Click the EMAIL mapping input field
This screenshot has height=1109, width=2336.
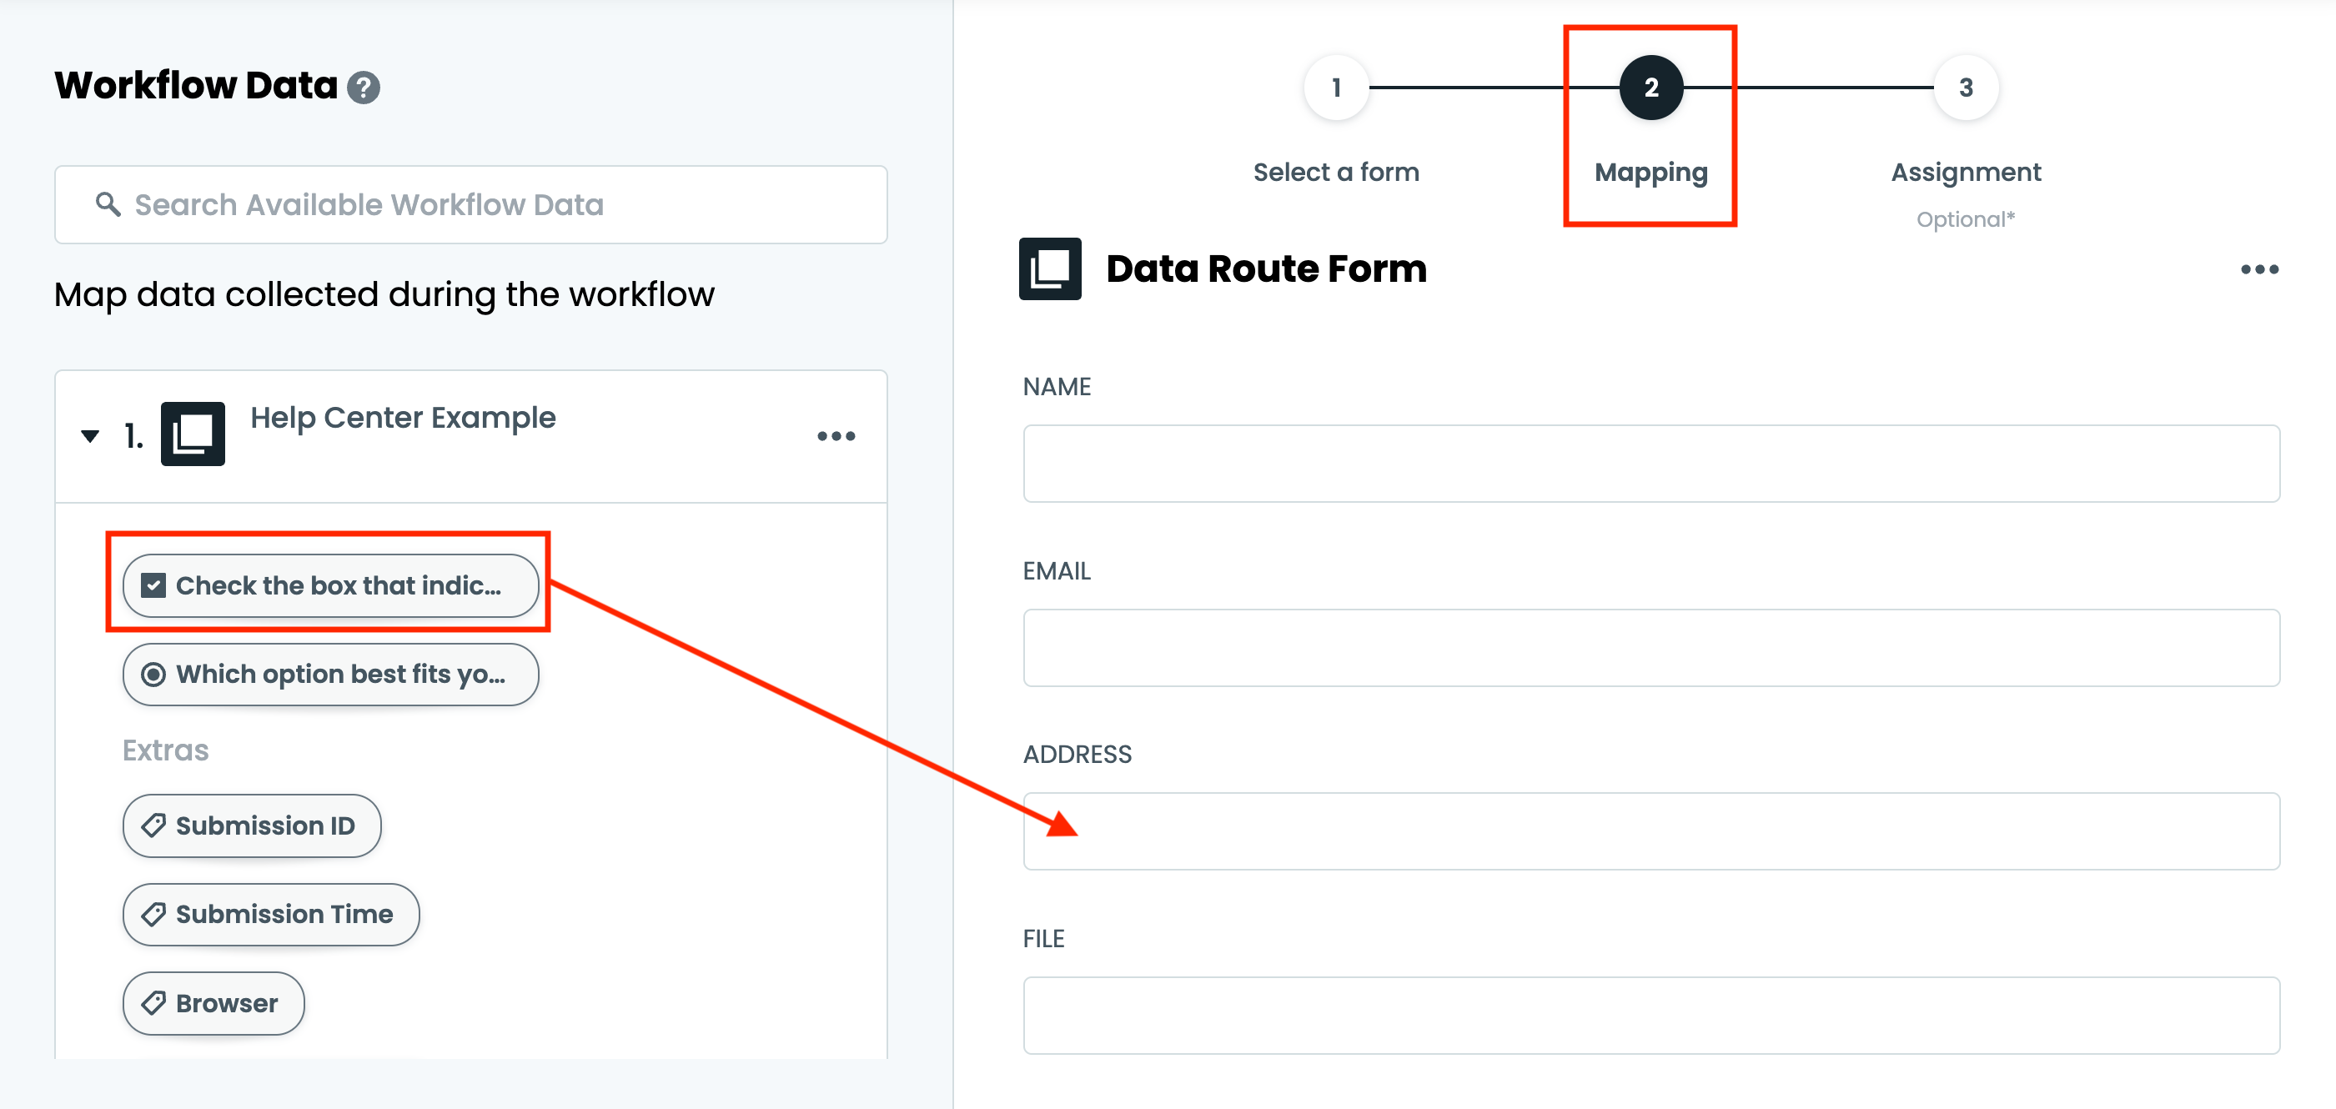click(1650, 647)
